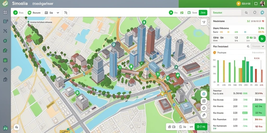Select the highlighted green tab in top map toolbar
267x133 pixels.
coord(203,12)
